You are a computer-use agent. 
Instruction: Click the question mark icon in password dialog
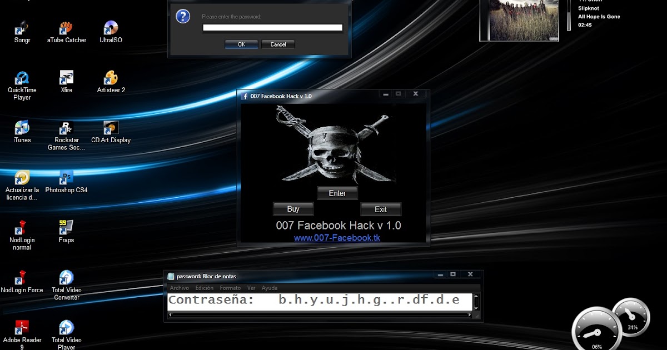click(183, 17)
